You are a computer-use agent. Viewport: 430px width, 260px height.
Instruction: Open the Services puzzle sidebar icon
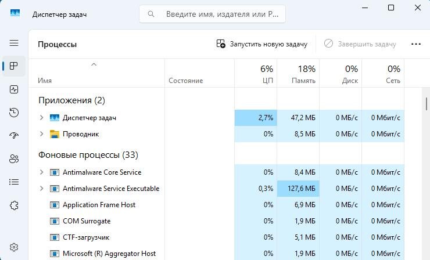pos(14,205)
